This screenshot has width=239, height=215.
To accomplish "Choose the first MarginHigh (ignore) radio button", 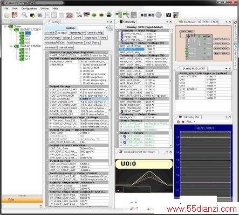I will [81, 80].
